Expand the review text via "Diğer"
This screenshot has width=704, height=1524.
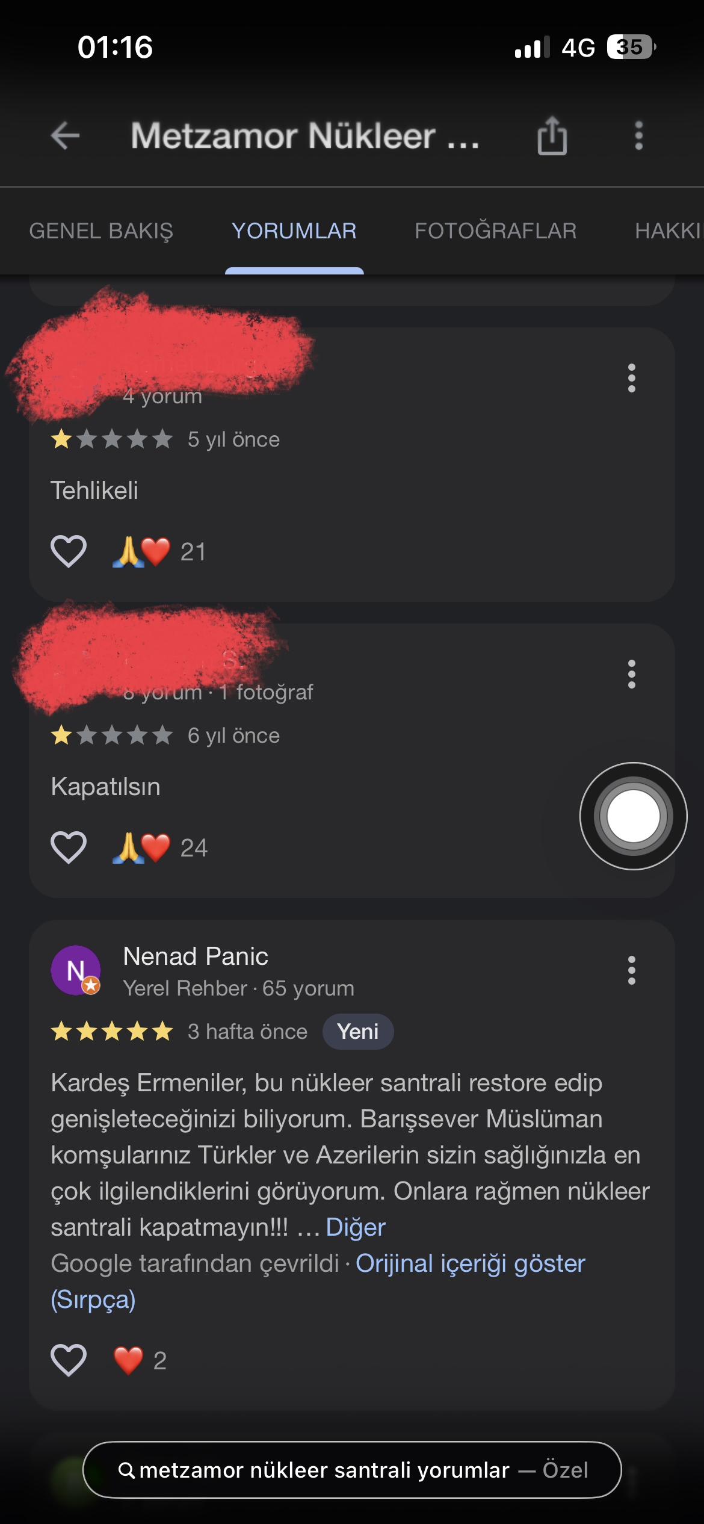pyautogui.click(x=356, y=1227)
